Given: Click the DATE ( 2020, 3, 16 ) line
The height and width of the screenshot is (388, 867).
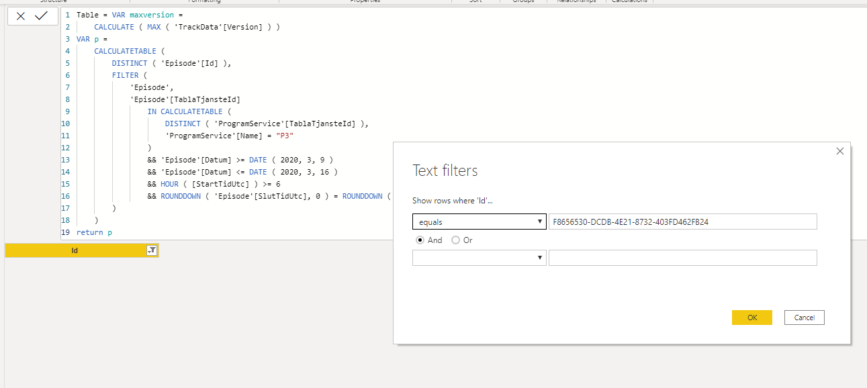Looking at the screenshot, I should pos(242,172).
